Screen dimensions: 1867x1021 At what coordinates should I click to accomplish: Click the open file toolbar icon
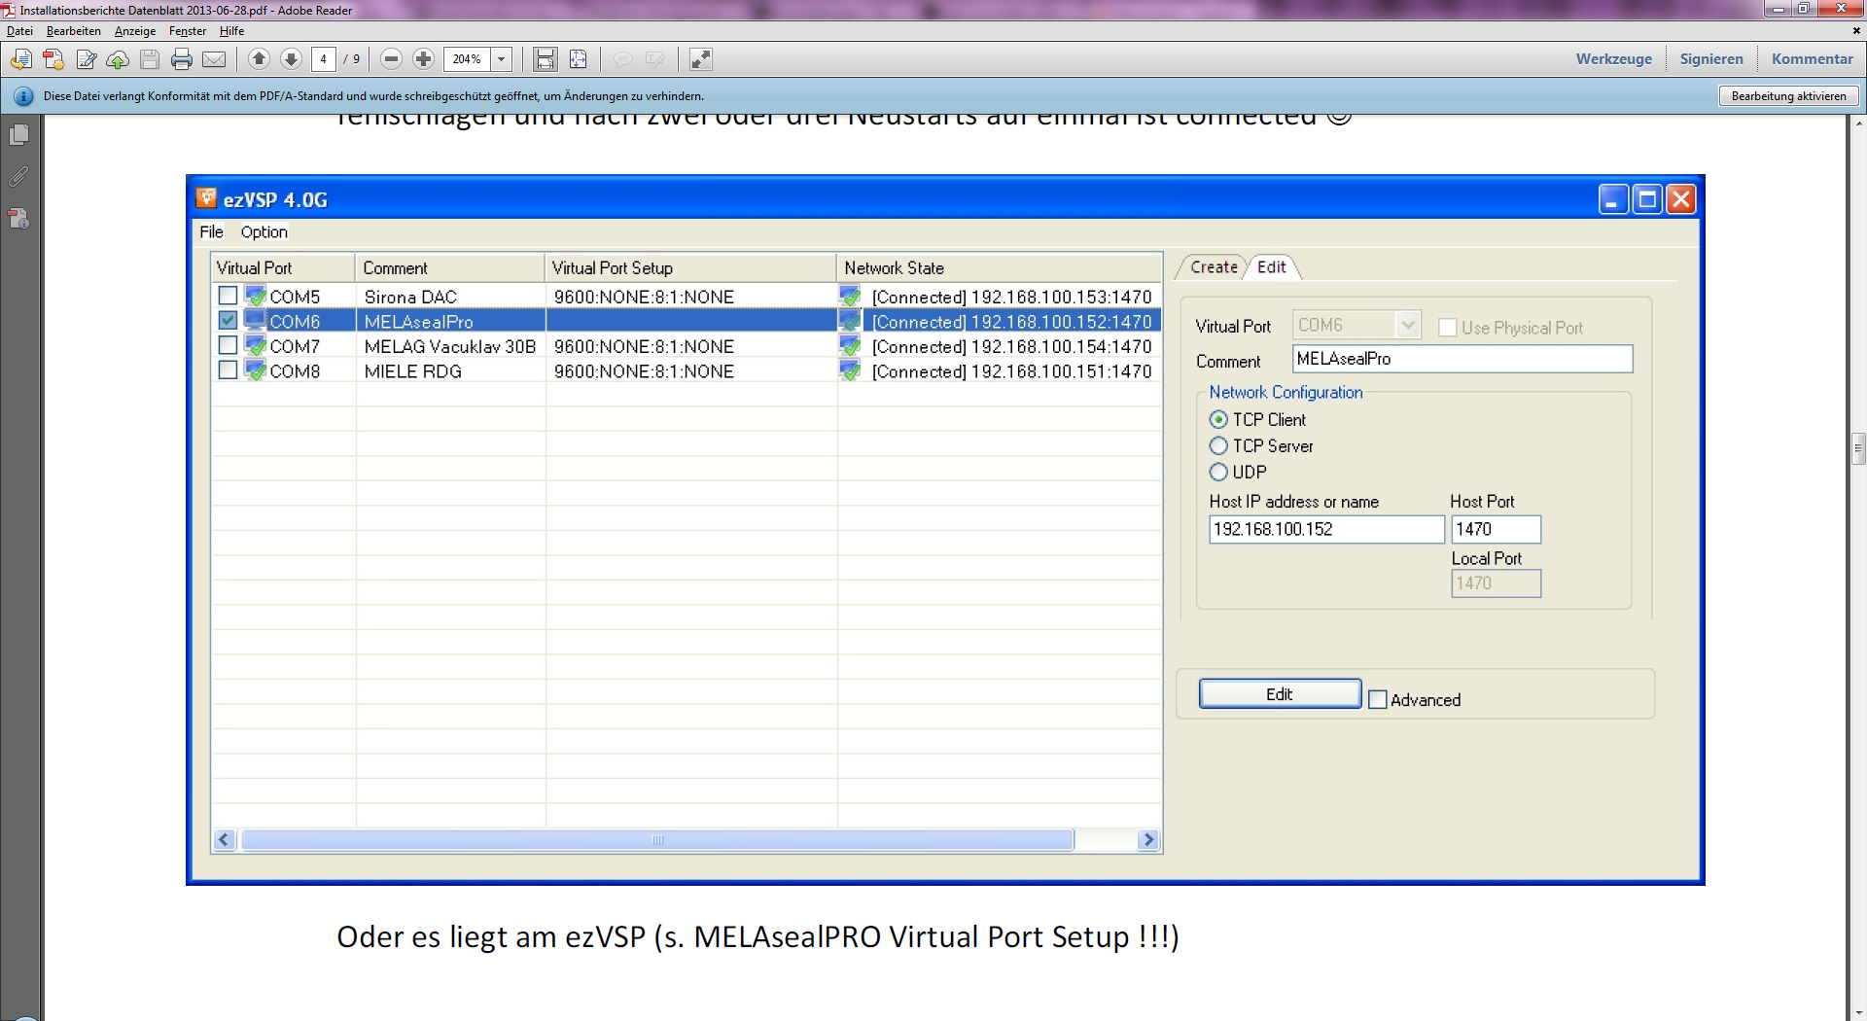20,59
